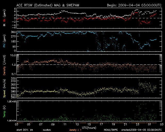Click the '17' hour label on the time axis
This screenshot has height=132, width=165.
[101, 124]
